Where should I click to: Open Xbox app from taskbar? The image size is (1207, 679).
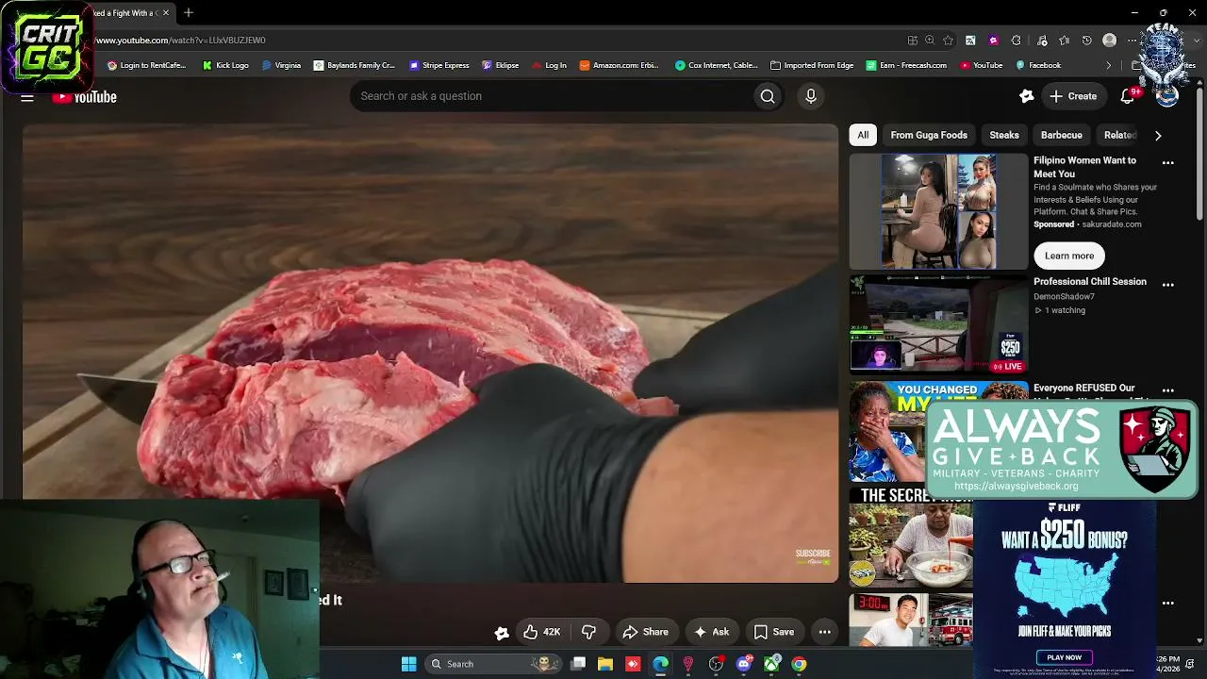point(771,664)
